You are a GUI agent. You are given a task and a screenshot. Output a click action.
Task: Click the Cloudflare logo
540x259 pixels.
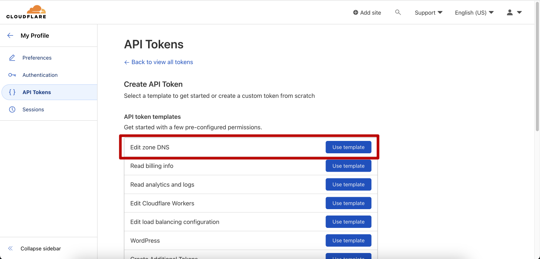(26, 12)
